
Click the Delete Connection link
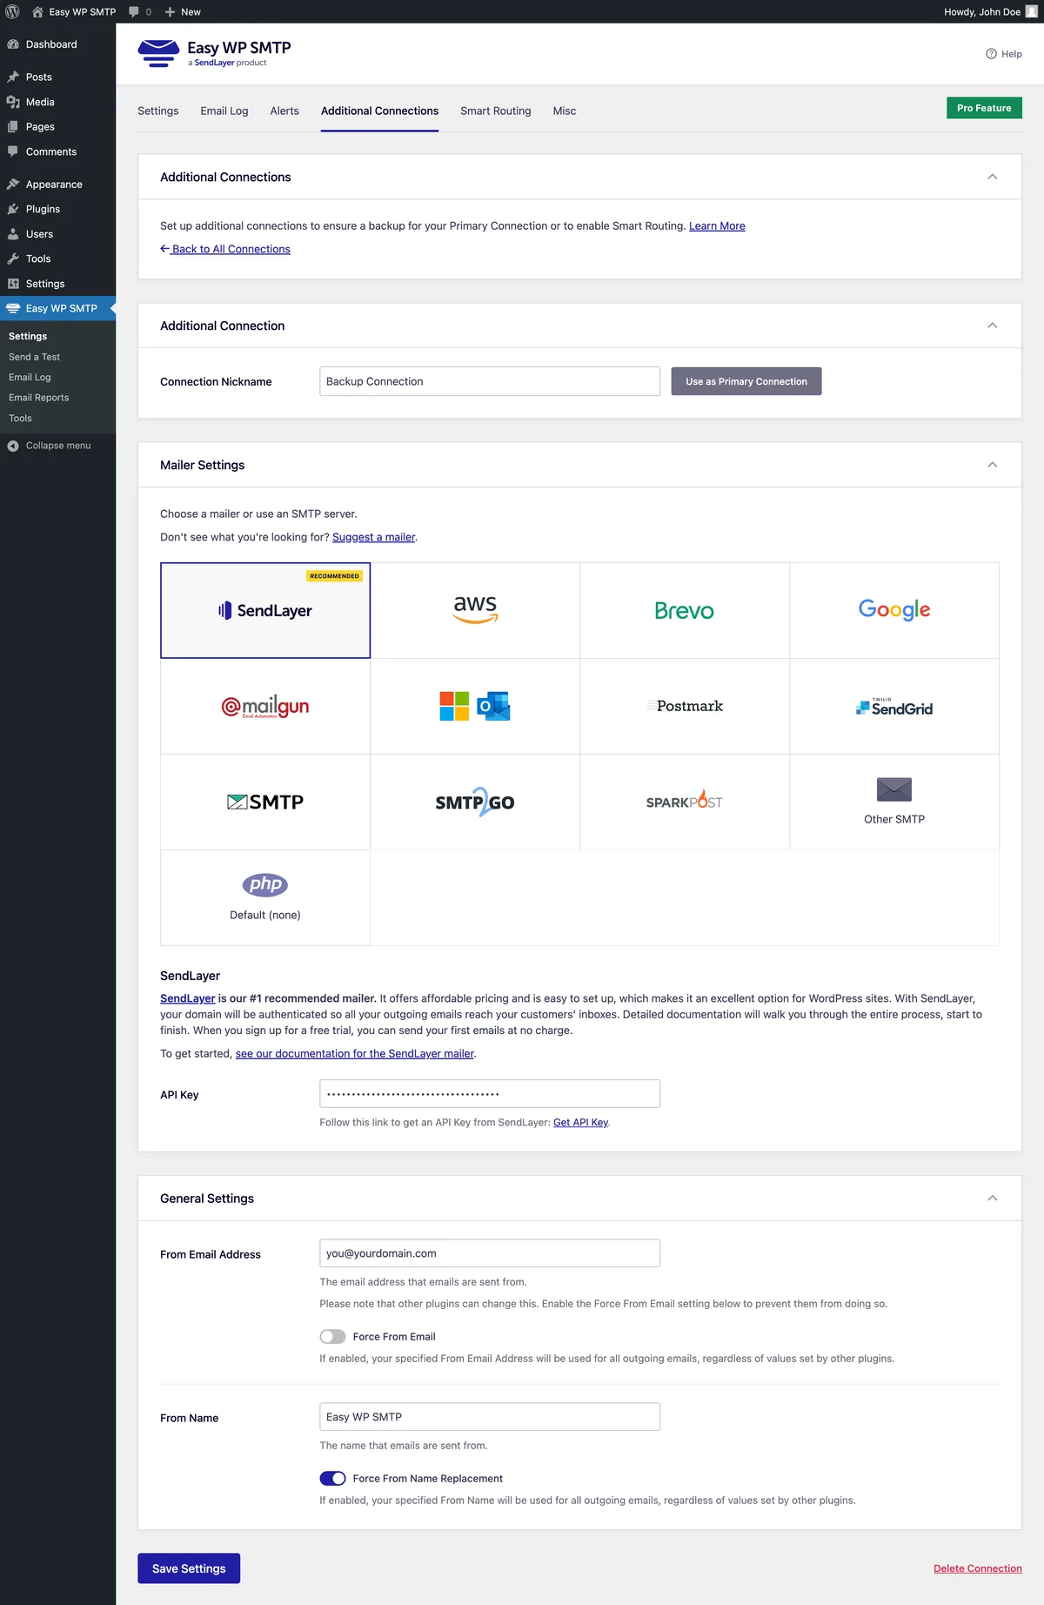(x=978, y=1568)
